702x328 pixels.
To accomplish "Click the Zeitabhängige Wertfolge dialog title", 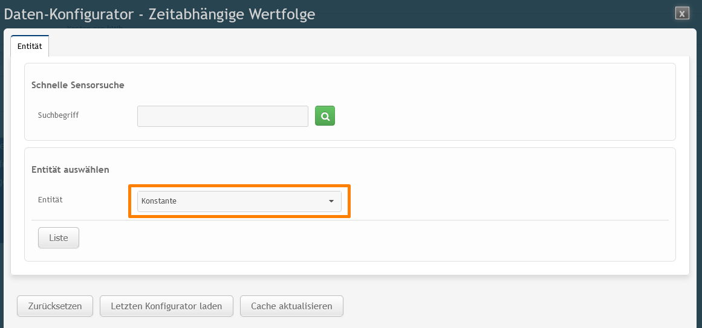I will click(232, 14).
